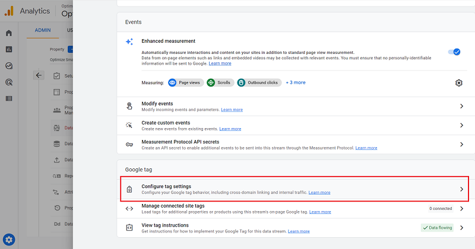Expand Modify events row chevron
Viewport: 475px width, 249px height.
pyautogui.click(x=462, y=106)
